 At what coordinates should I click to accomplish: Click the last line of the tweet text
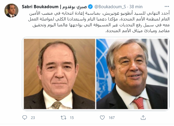[138, 31]
